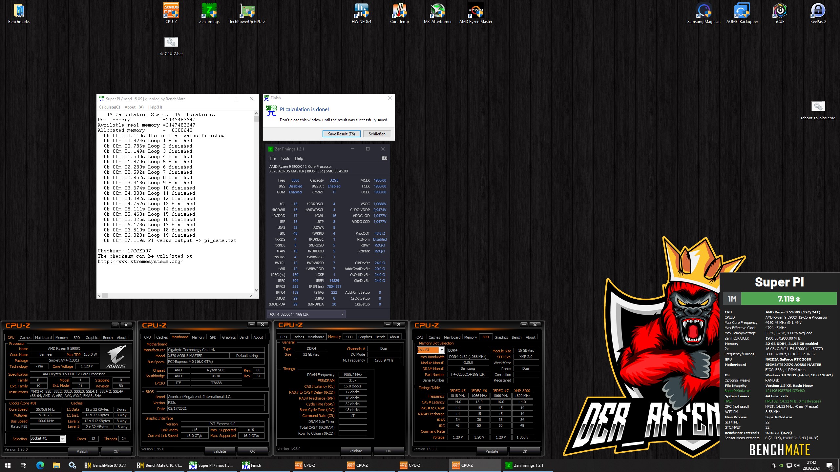Click the Super PI vertical scrollbar down arrow

(x=256, y=290)
